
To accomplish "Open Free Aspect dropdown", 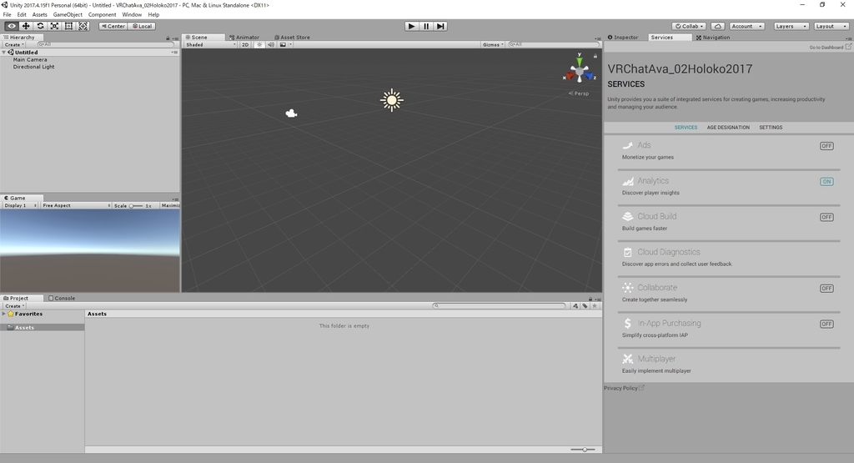I will pyautogui.click(x=76, y=205).
